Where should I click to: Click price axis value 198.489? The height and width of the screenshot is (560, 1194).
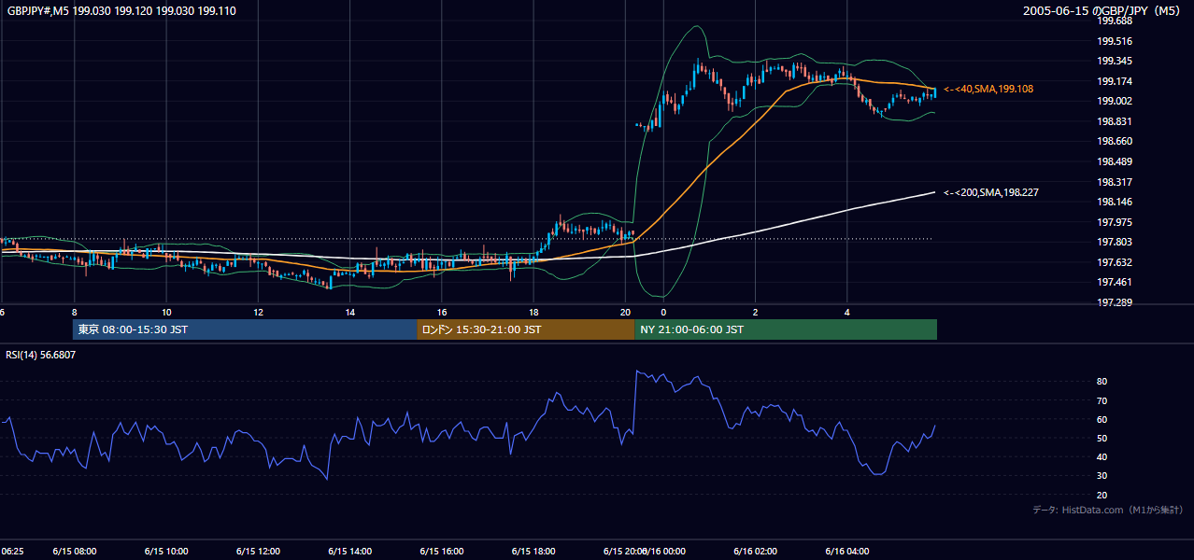click(x=1114, y=161)
